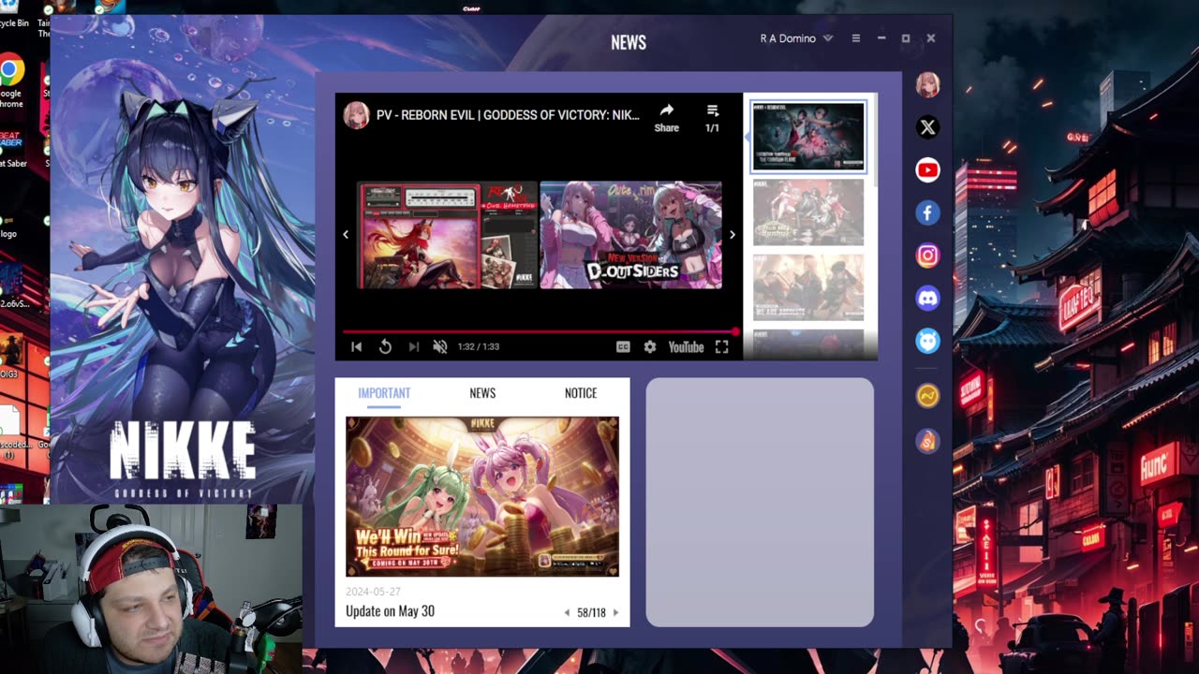The image size is (1199, 674).
Task: Open Beat Saber desktop shortcut
Action: [x=11, y=150]
